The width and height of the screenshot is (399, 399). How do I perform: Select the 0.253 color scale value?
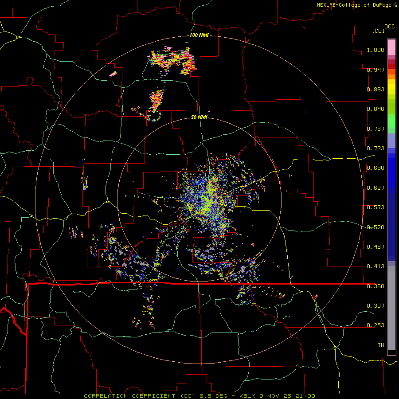376,325
